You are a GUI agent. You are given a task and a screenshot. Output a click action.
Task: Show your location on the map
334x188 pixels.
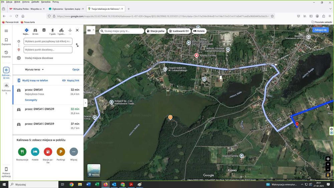coord(328,159)
